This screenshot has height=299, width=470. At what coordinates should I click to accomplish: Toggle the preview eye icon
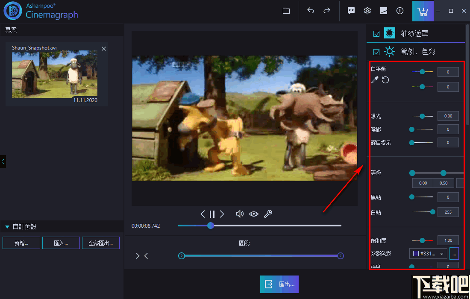(x=253, y=214)
